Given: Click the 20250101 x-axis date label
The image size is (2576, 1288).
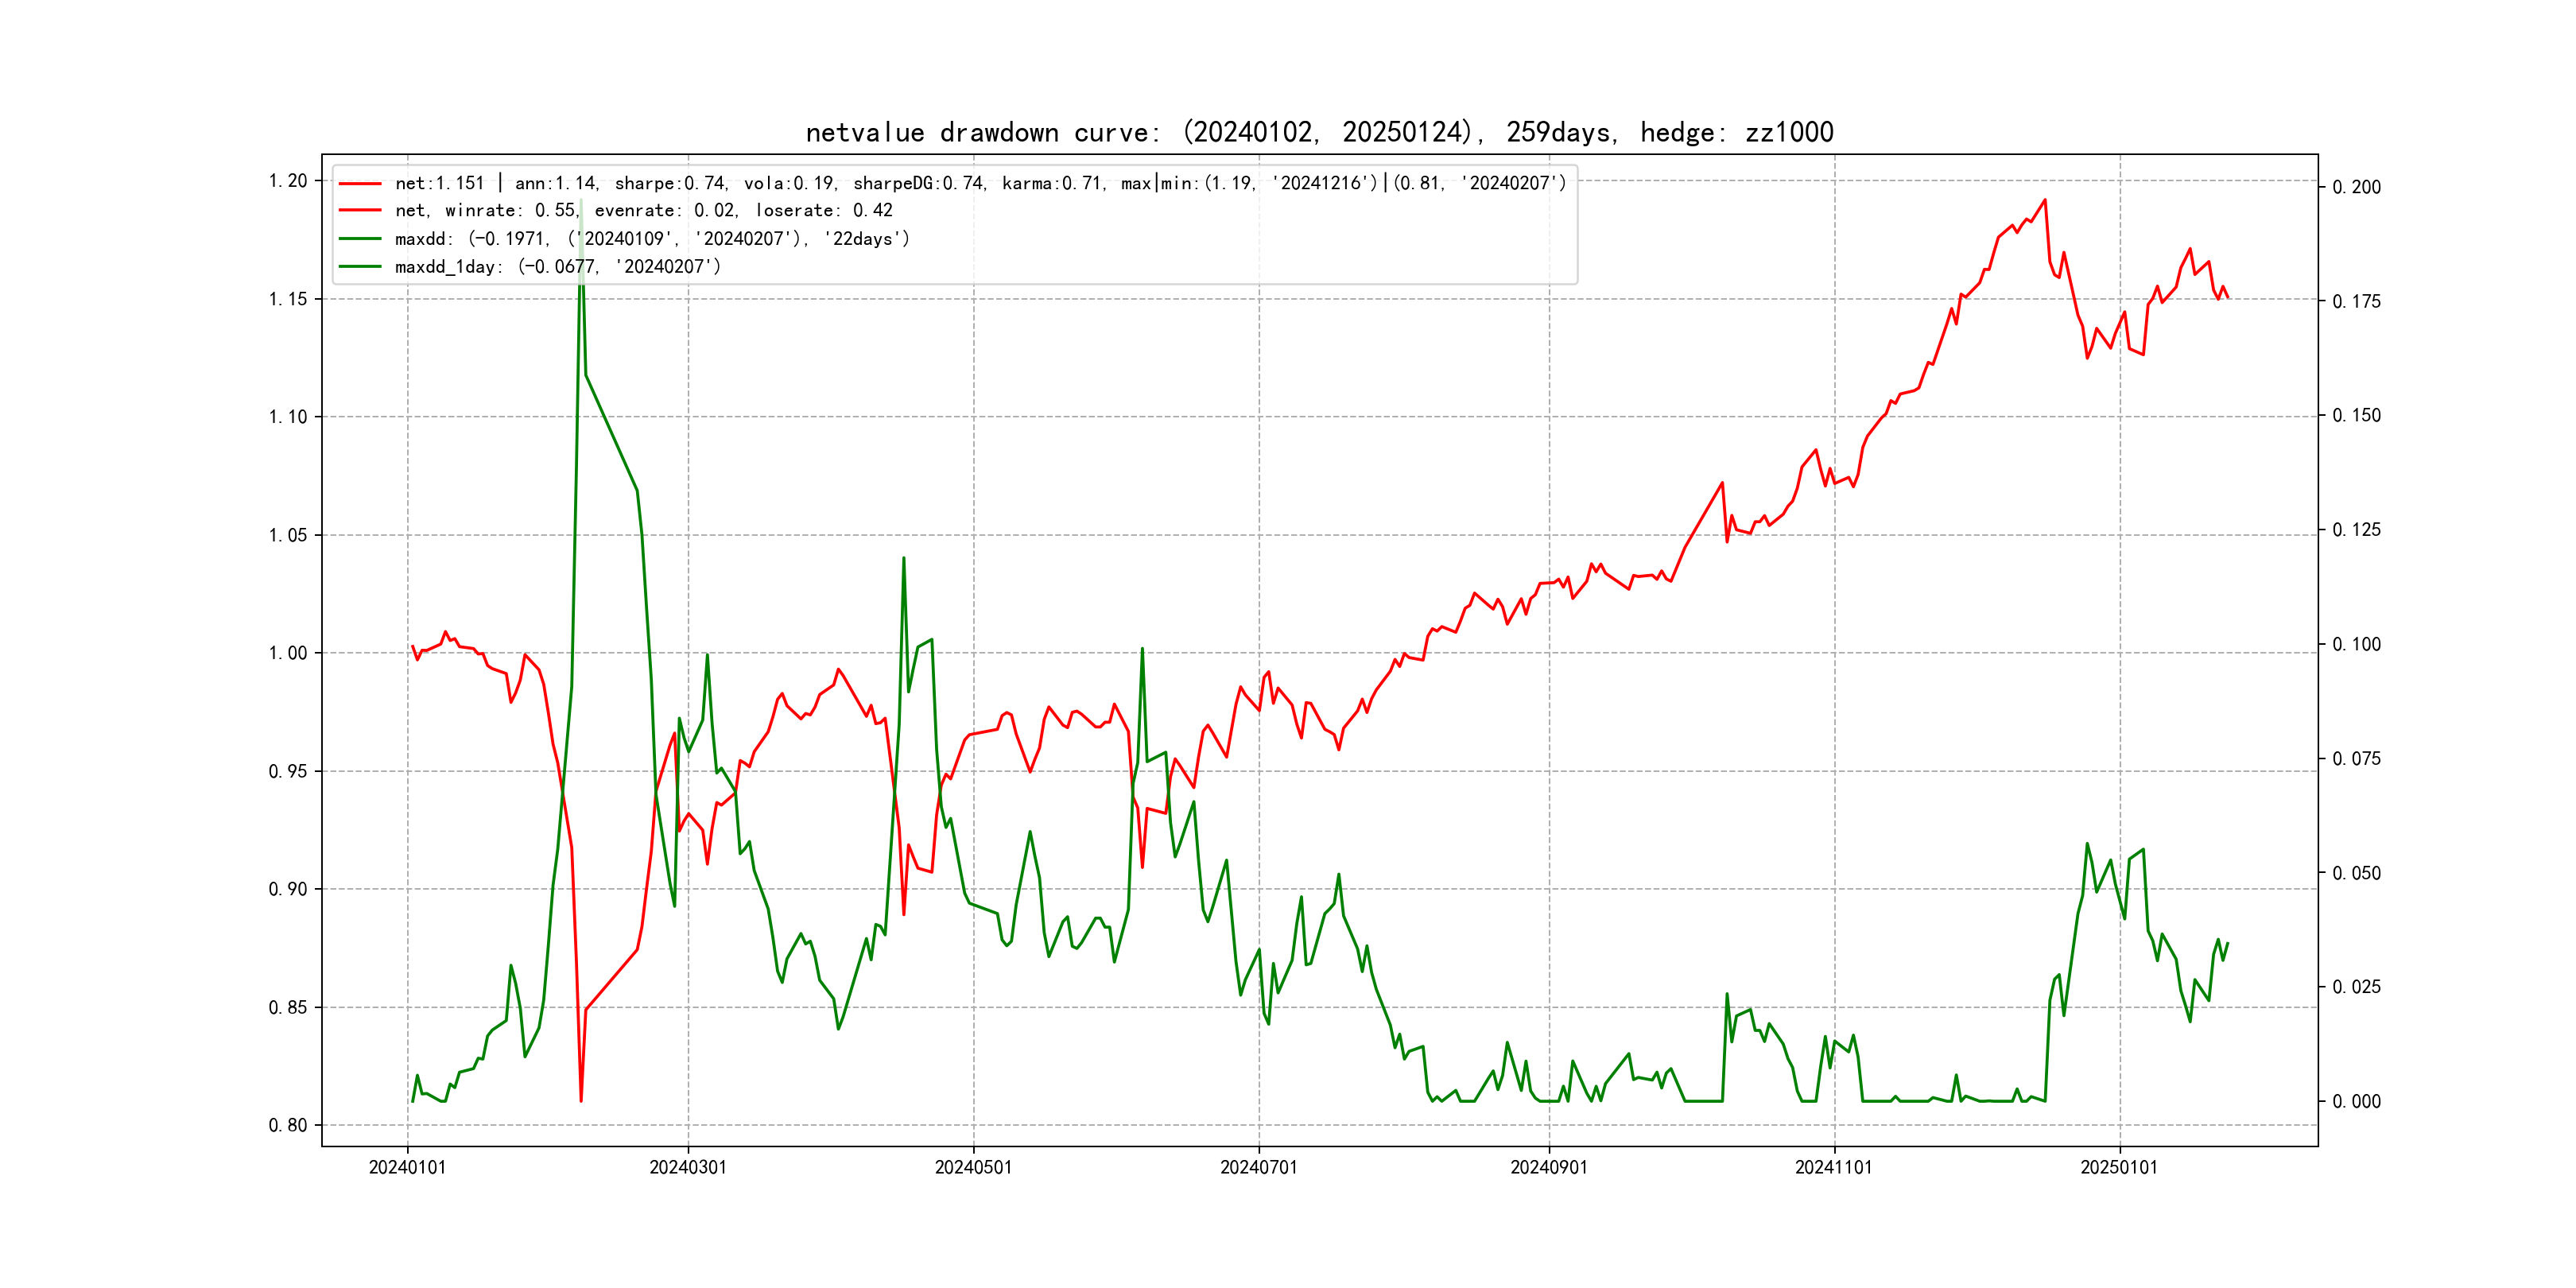Looking at the screenshot, I should [2119, 1167].
